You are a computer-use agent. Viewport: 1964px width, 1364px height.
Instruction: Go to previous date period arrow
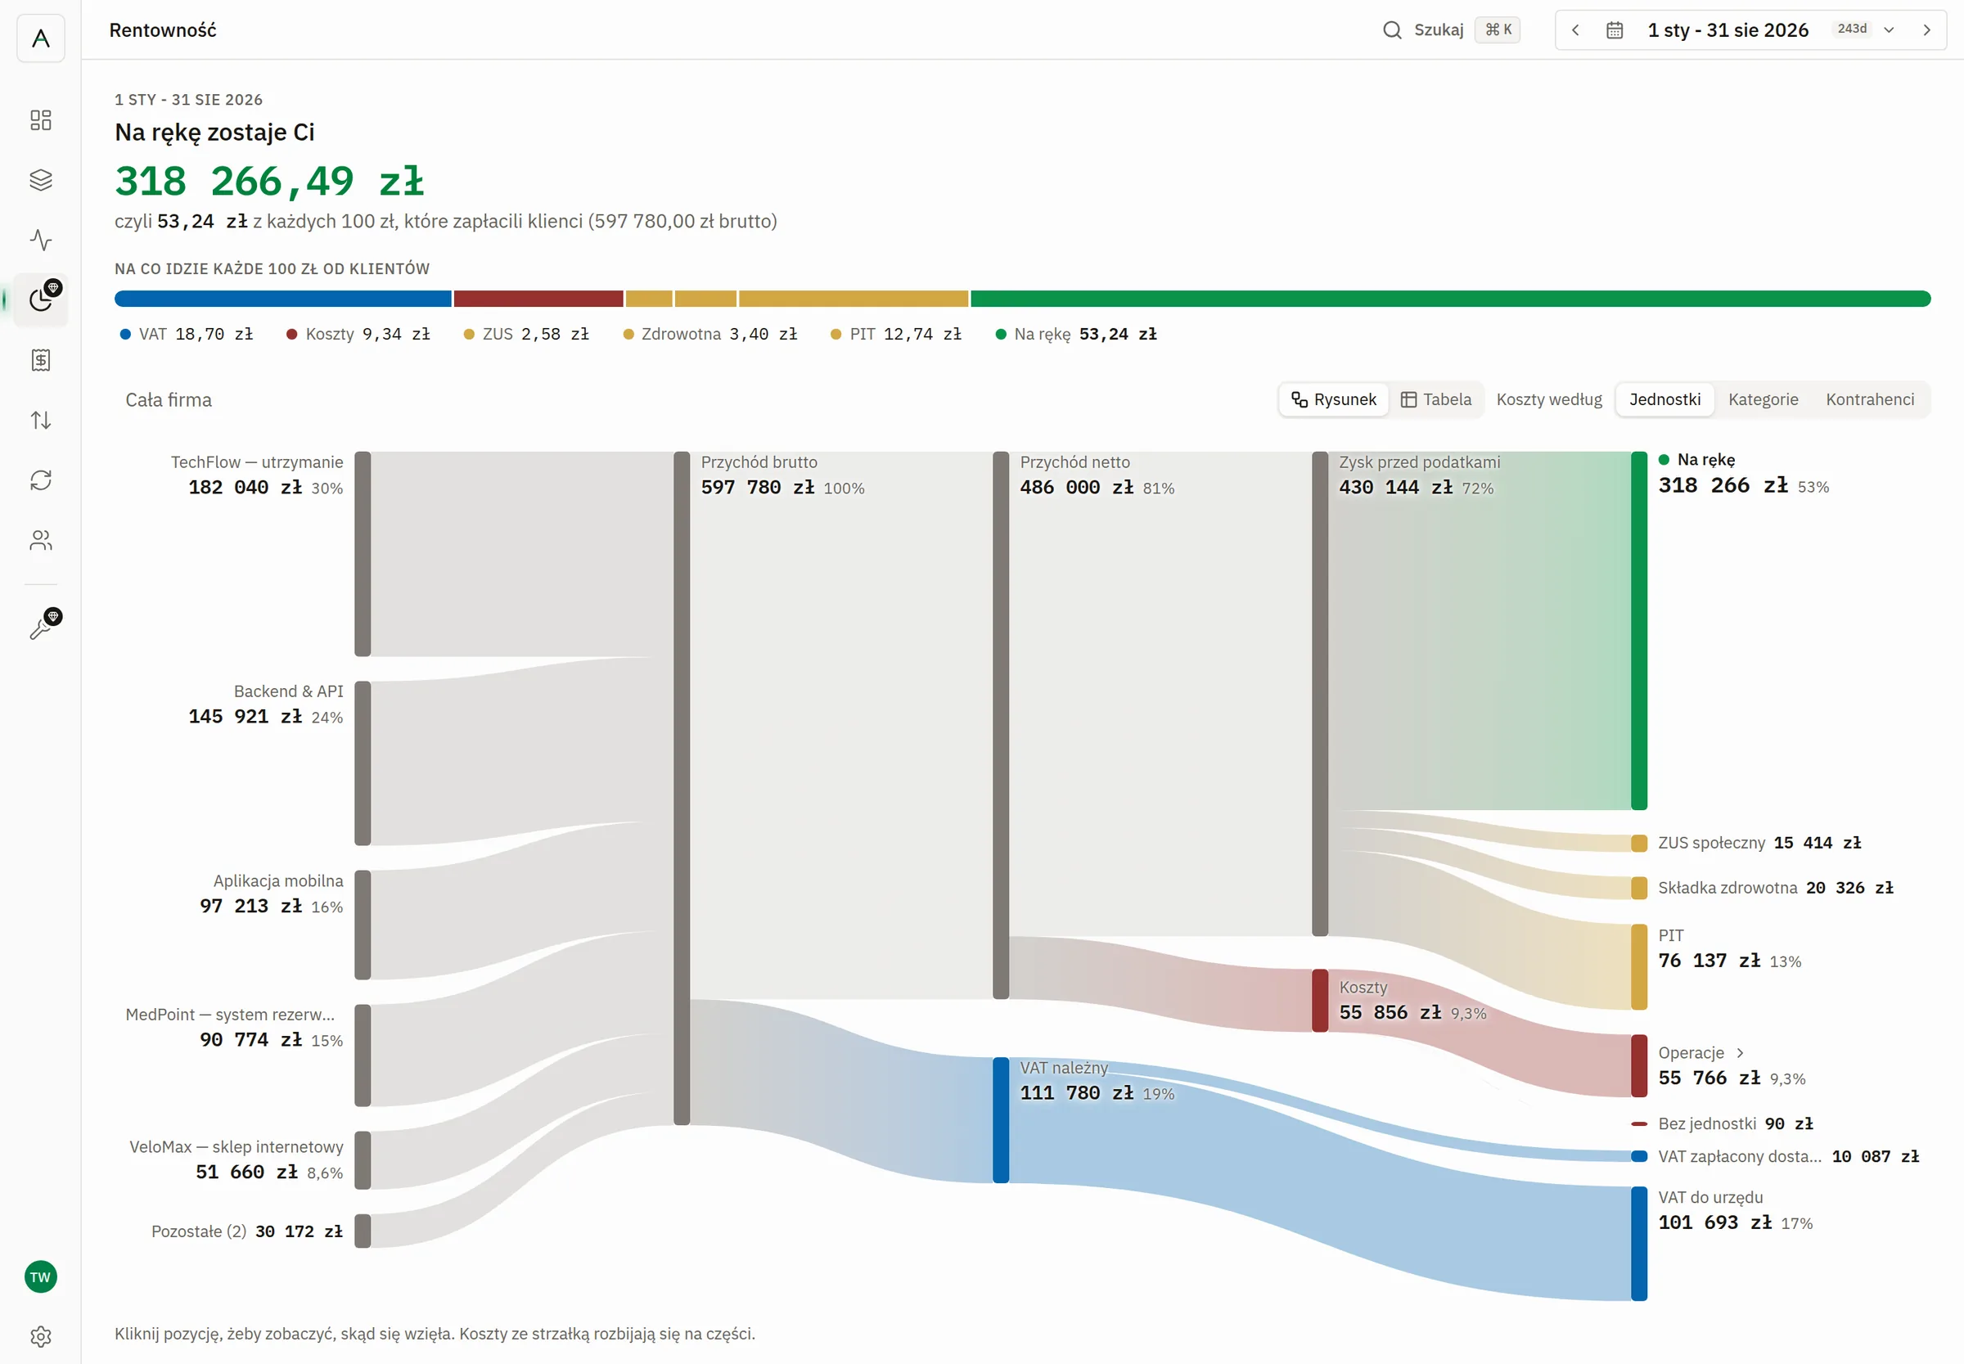[1575, 30]
